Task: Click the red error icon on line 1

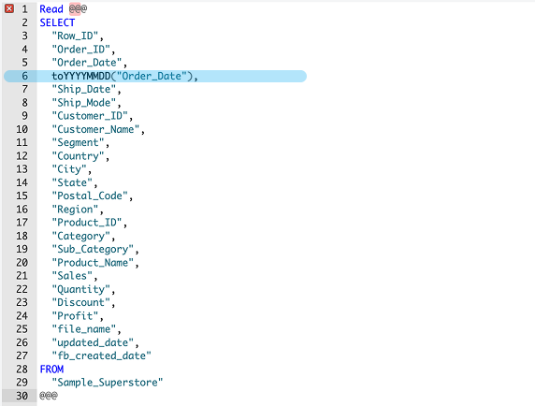Action: [x=9, y=8]
